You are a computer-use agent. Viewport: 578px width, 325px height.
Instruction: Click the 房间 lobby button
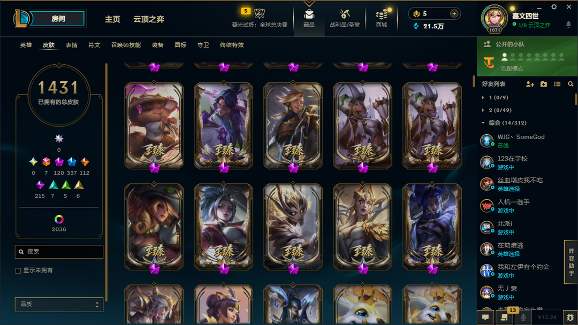click(x=58, y=19)
